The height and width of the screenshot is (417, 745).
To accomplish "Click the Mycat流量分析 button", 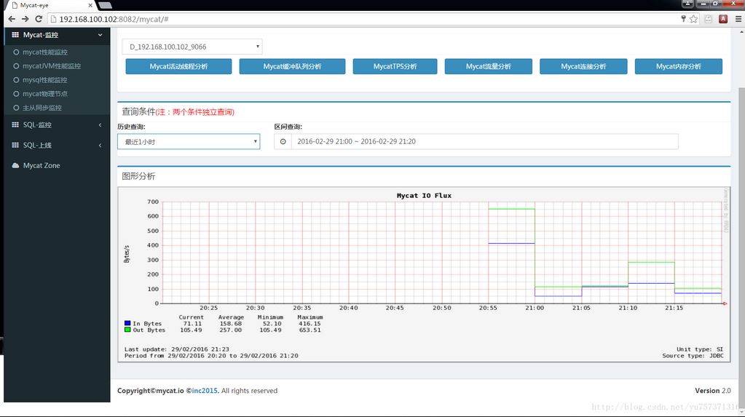I will pyautogui.click(x=489, y=66).
